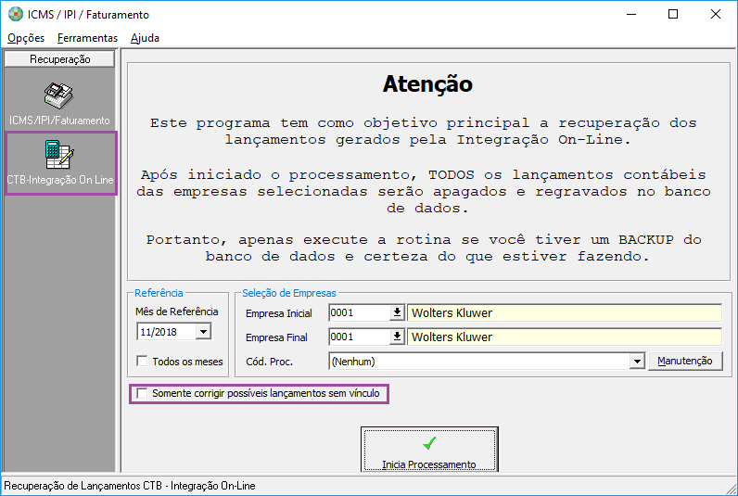This screenshot has height=496, width=738.
Task: Click the Cód. Proc. label
Action: [x=269, y=362]
